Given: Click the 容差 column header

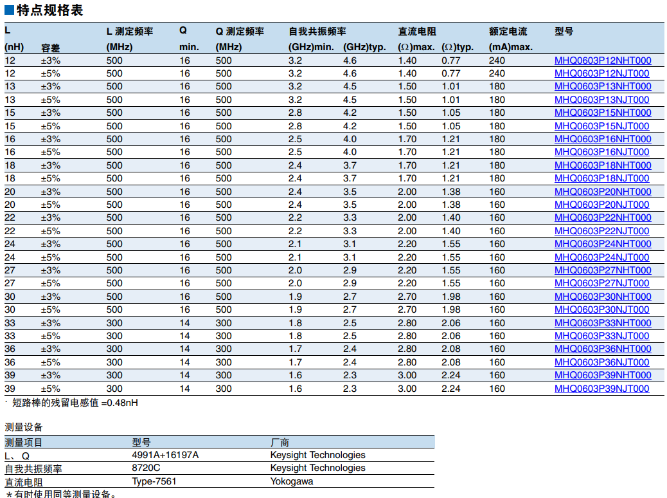Looking at the screenshot, I should coord(50,48).
